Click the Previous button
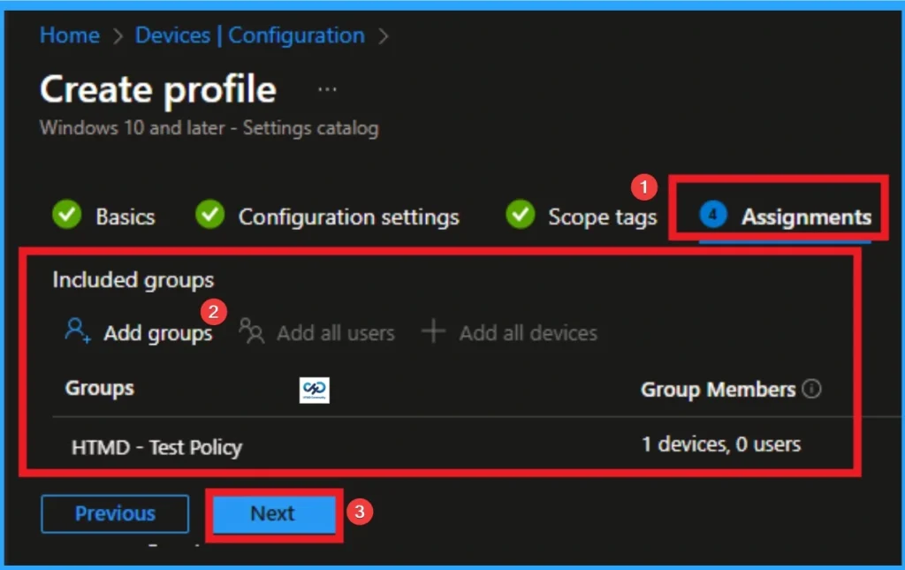 pyautogui.click(x=115, y=513)
